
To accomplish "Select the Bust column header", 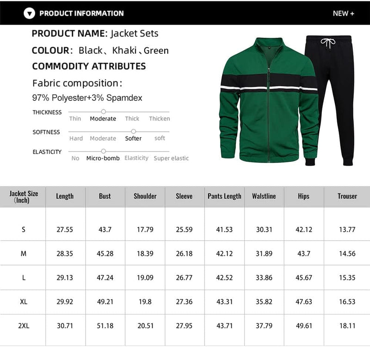I will 105,196.
